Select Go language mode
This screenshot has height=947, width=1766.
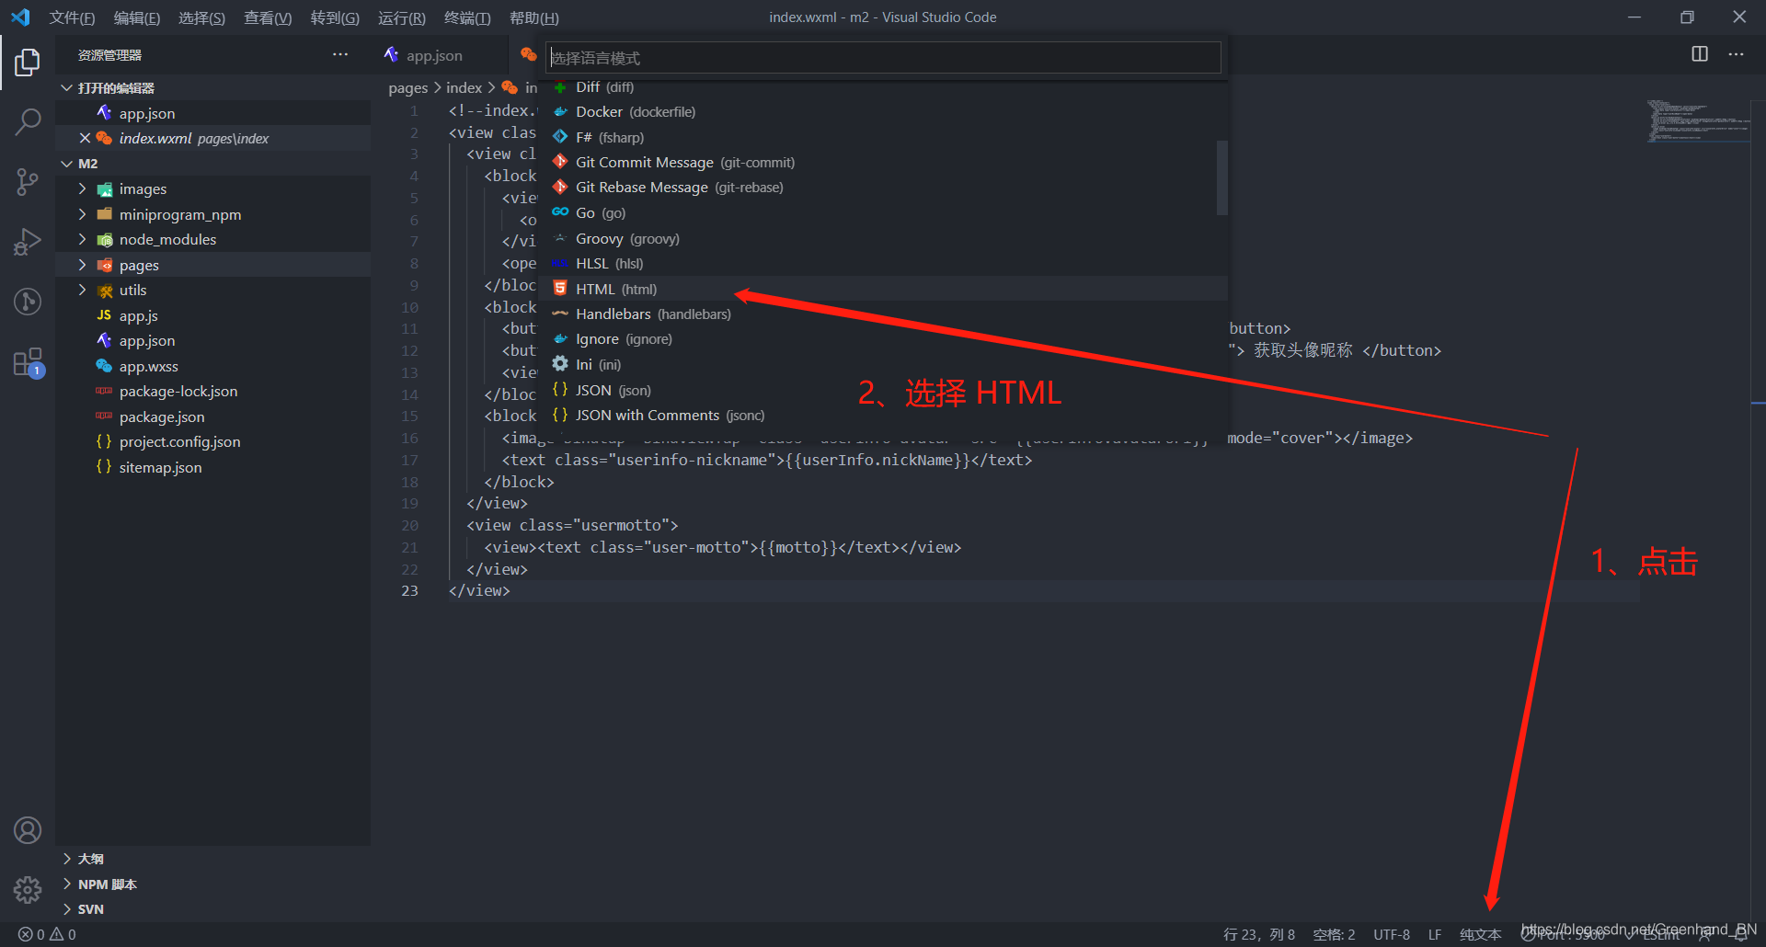(884, 213)
